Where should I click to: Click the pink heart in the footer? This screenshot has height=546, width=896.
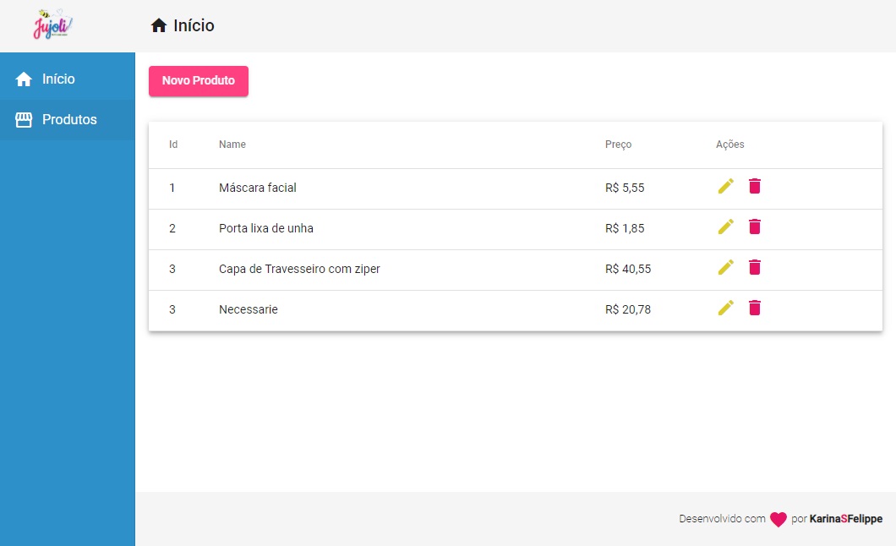778,519
